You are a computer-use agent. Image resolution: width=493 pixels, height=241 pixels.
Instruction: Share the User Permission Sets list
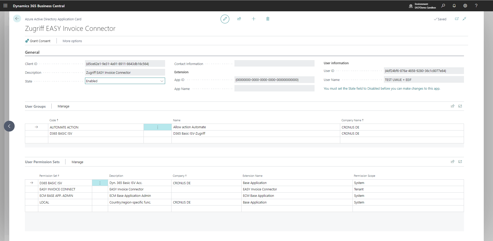pyautogui.click(x=453, y=162)
